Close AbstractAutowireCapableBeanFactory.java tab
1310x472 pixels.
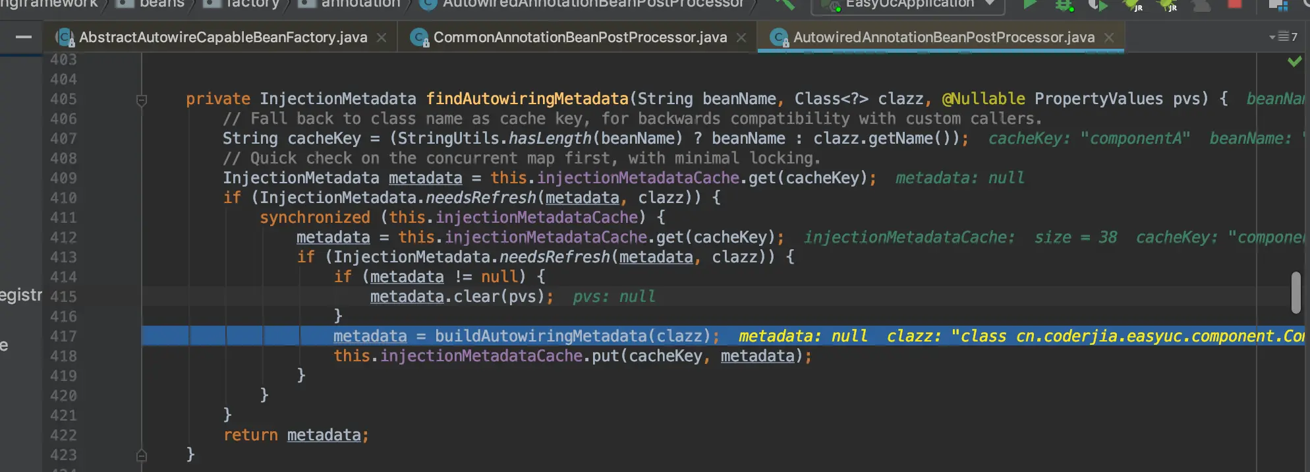382,38
